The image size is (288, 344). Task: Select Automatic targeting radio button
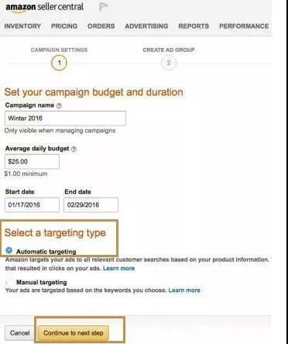(x=9, y=250)
